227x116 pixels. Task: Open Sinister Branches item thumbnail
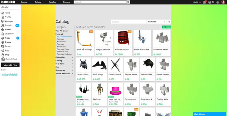click(83, 90)
